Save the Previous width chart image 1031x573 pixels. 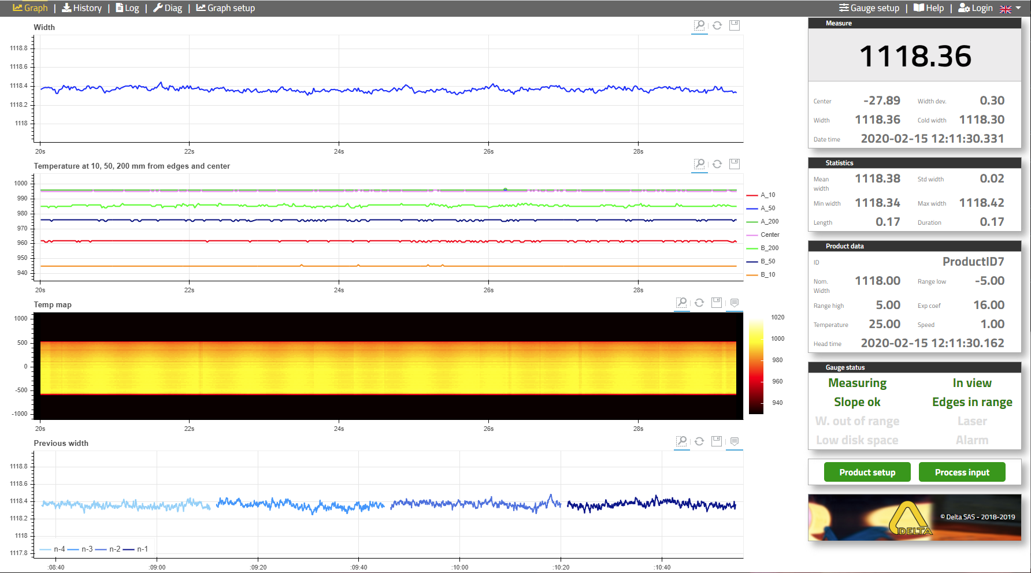tap(717, 441)
